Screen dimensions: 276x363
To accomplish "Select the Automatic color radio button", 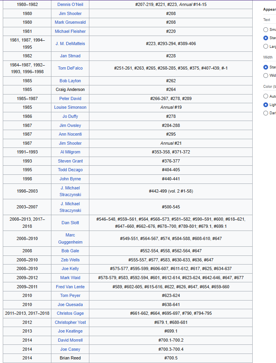I will point(266,96).
